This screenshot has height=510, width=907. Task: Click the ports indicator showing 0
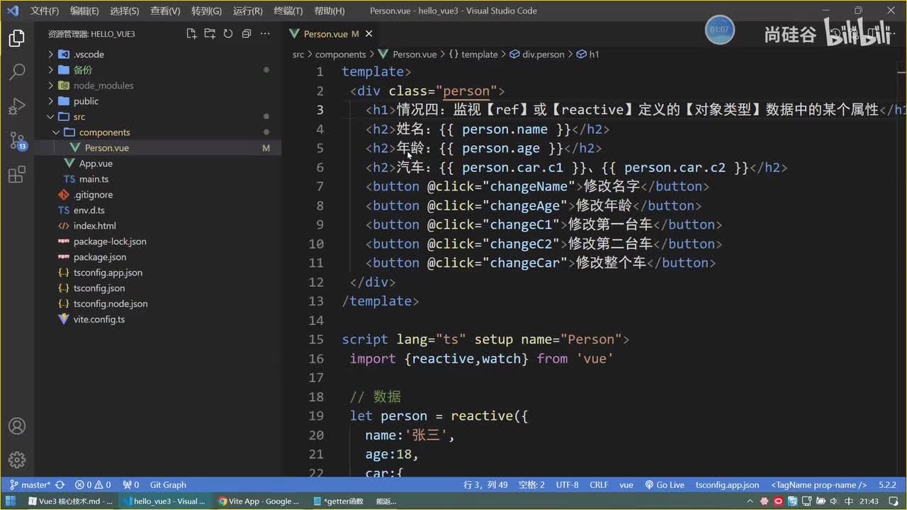point(131,485)
